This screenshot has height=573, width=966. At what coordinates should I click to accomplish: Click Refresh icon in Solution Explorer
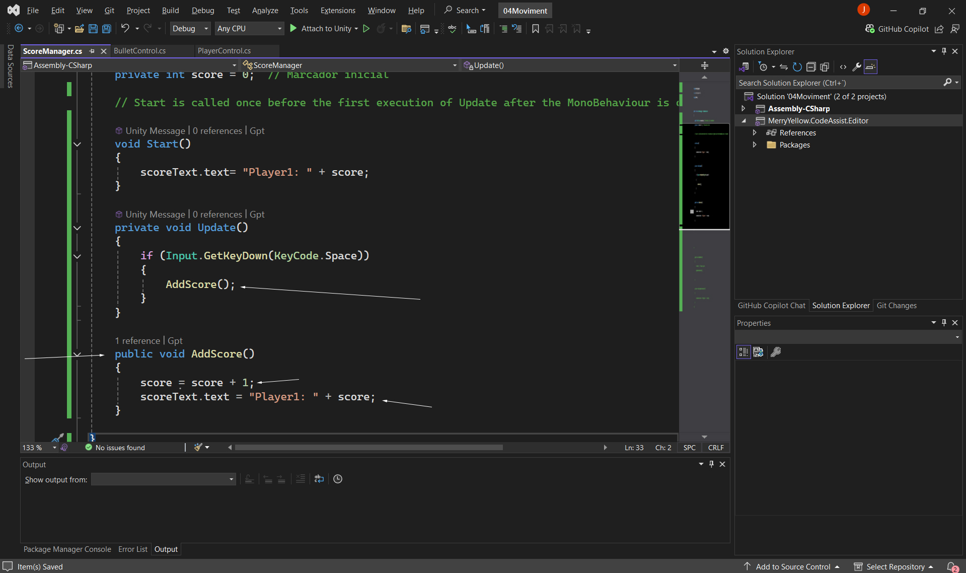[x=797, y=67]
